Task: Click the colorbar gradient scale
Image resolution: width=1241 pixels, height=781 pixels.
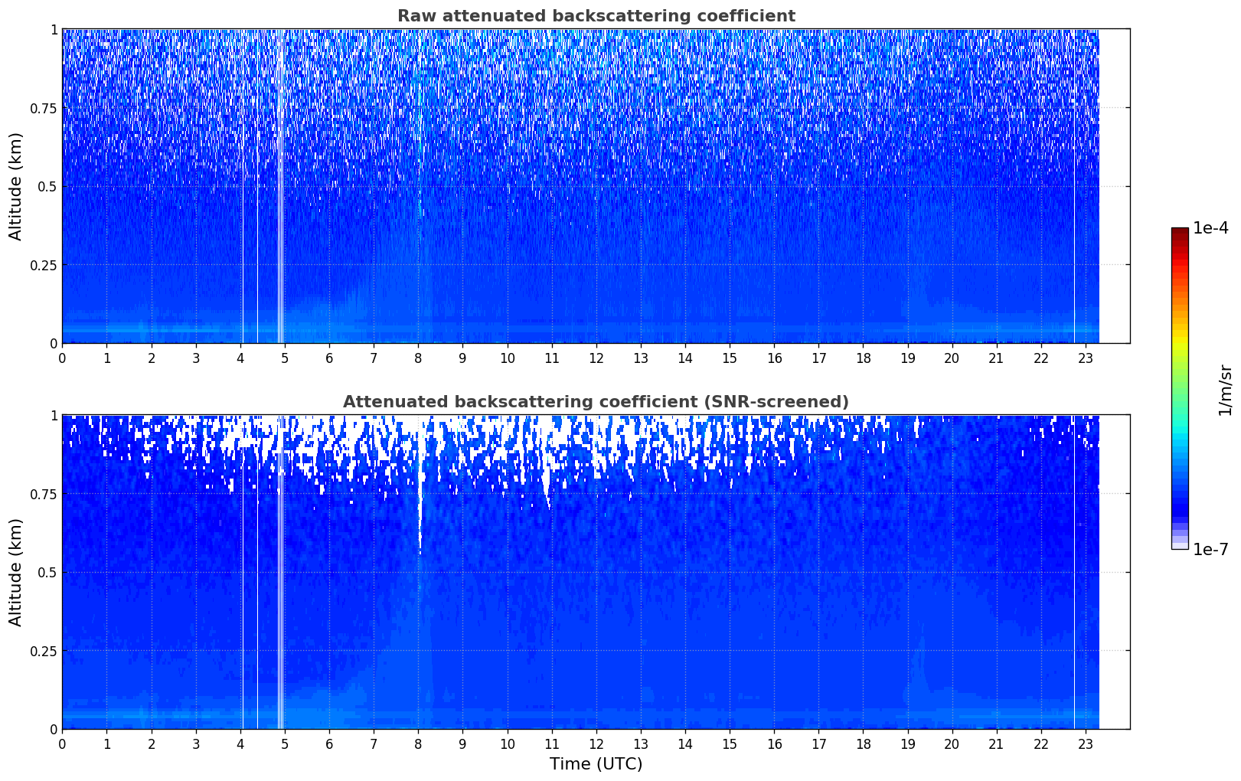Action: (x=1180, y=388)
